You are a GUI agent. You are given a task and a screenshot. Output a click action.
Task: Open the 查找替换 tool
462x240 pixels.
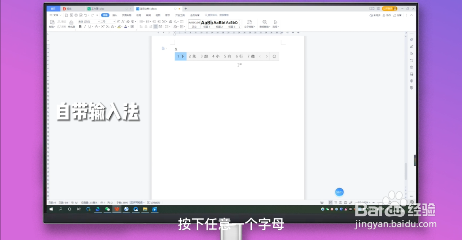[x=264, y=24]
